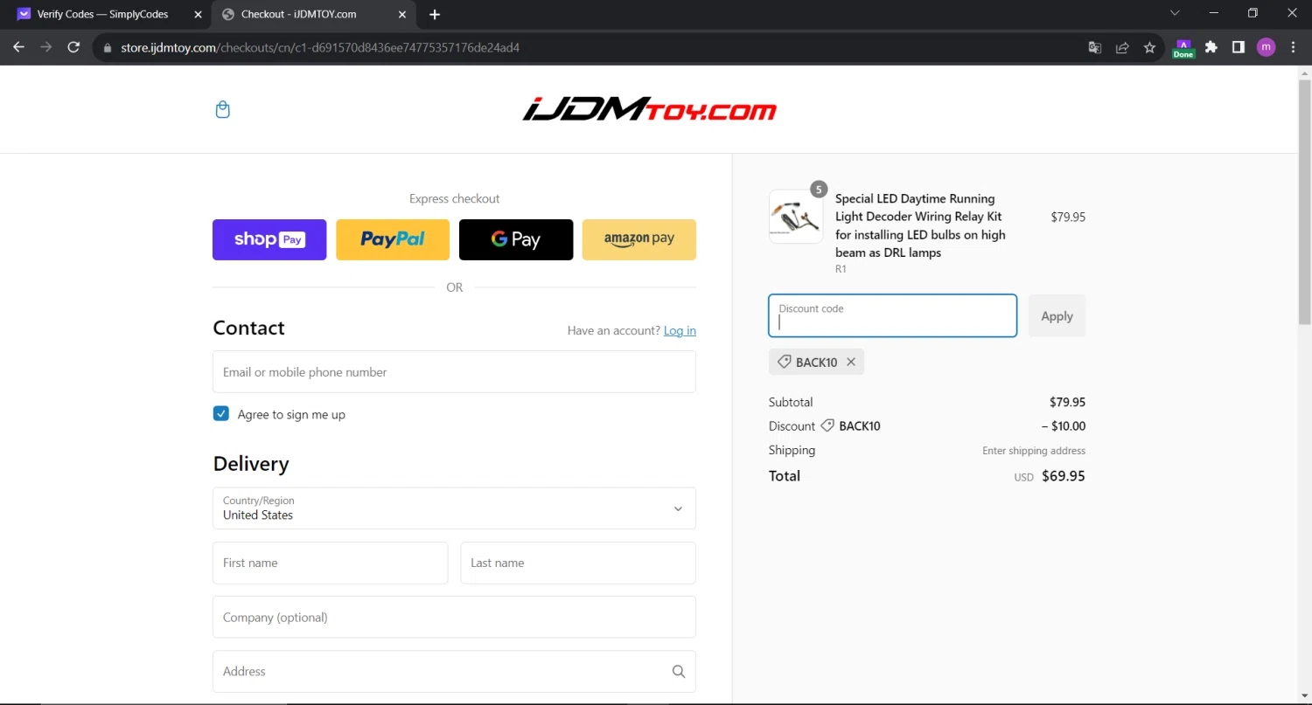The image size is (1312, 705).
Task: Reload the checkout page
Action: [x=74, y=47]
